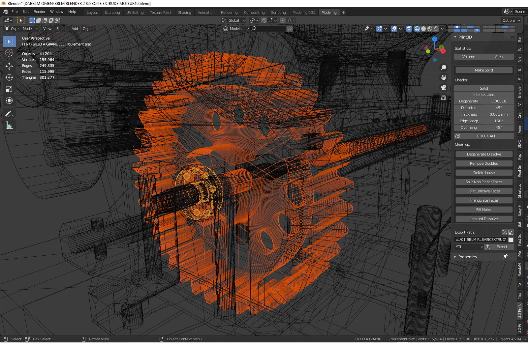This screenshot has width=528, height=343.
Task: Open the STL export format dropdown
Action: (x=469, y=247)
